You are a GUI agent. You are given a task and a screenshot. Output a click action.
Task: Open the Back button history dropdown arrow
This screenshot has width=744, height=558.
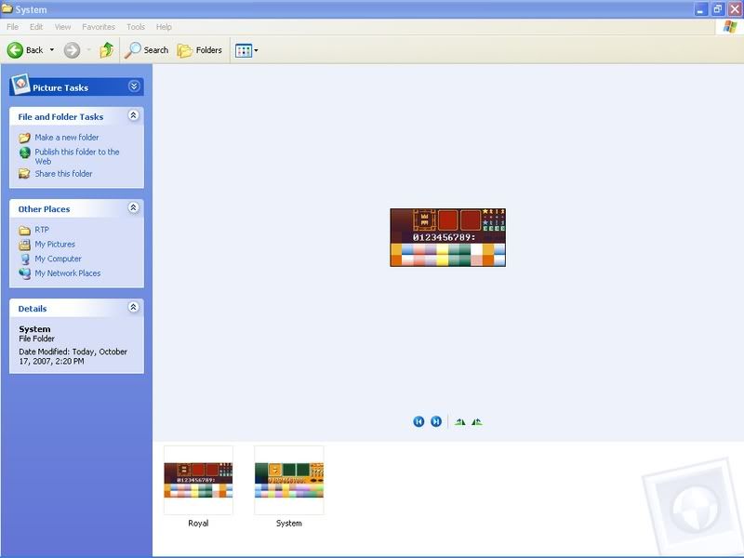point(52,50)
